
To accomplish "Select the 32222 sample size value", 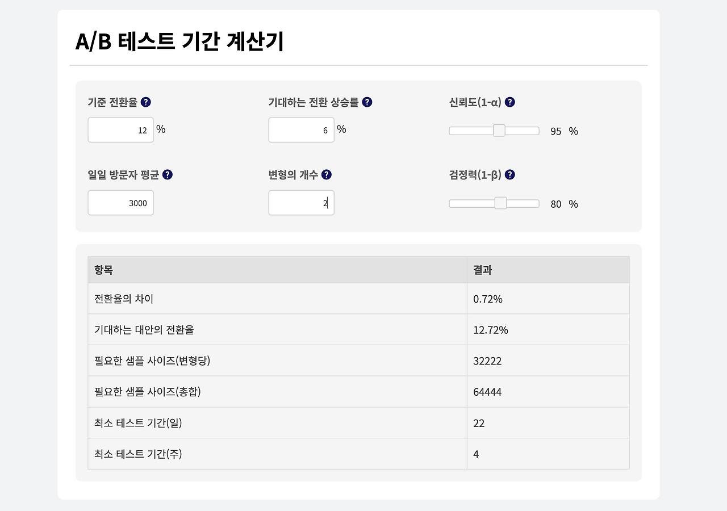I will click(487, 361).
